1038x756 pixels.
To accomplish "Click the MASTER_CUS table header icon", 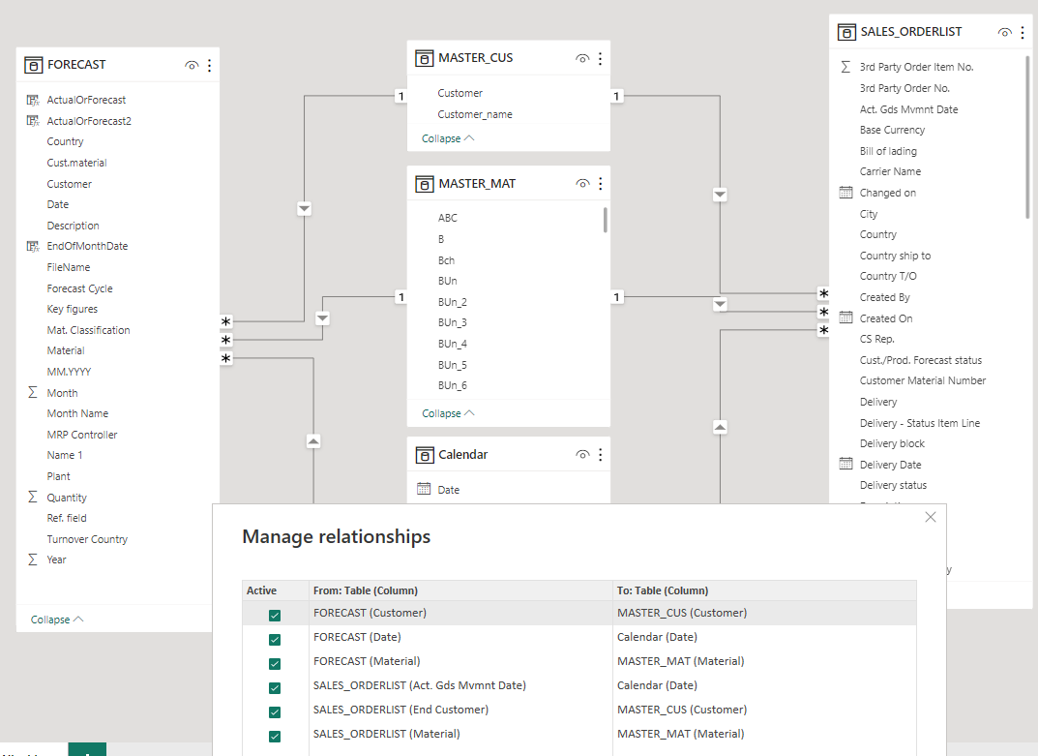I will pos(425,58).
